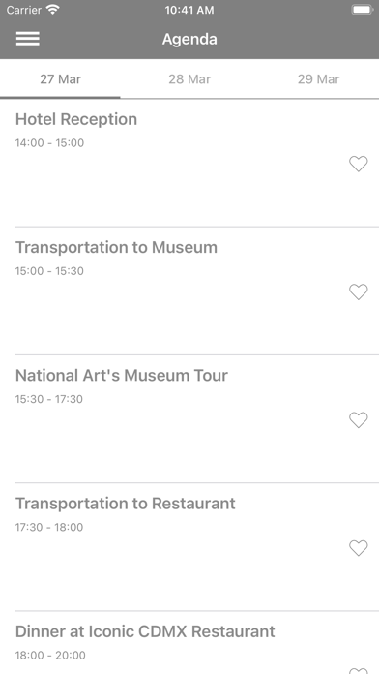Screen dimensions: 379x674
Task: Favorite the Hotel Reception event
Action: [359, 164]
